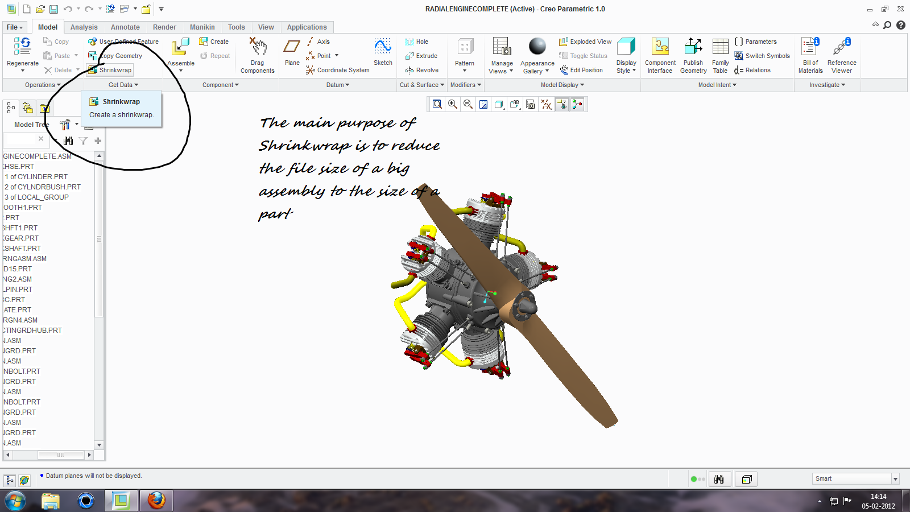910x512 pixels.
Task: Select 2 of CYLNDRBUSH.PRT in model tree
Action: tap(43, 187)
